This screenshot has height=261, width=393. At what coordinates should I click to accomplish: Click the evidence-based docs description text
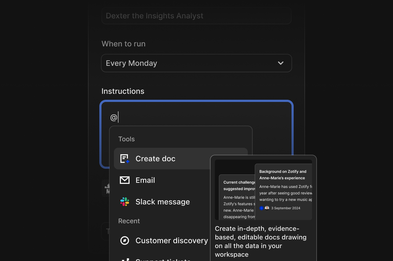[260, 241]
